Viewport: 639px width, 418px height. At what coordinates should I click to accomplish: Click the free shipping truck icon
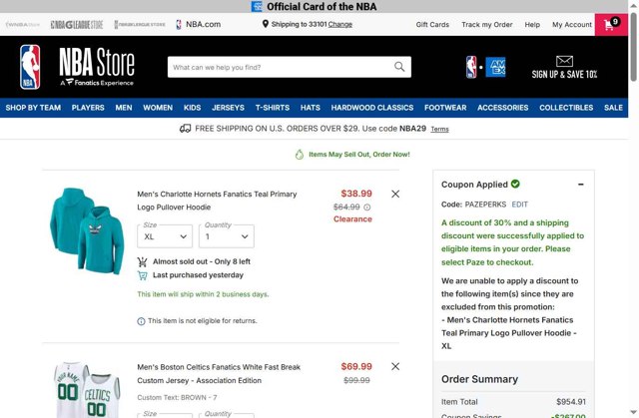click(x=185, y=129)
